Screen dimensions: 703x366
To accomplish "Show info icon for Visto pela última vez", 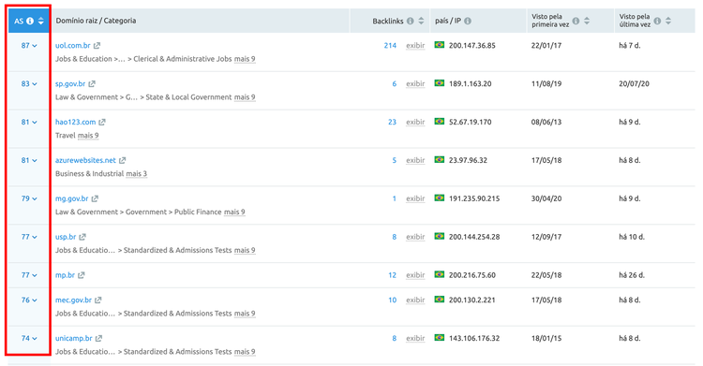I will [657, 21].
